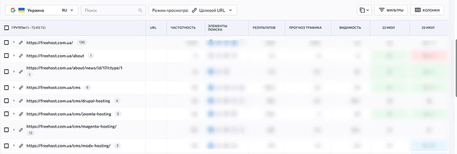Click the Видимость column header
This screenshot has height=154, width=457.
(350, 28)
